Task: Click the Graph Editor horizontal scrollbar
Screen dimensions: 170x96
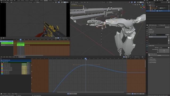Action: click(90, 92)
